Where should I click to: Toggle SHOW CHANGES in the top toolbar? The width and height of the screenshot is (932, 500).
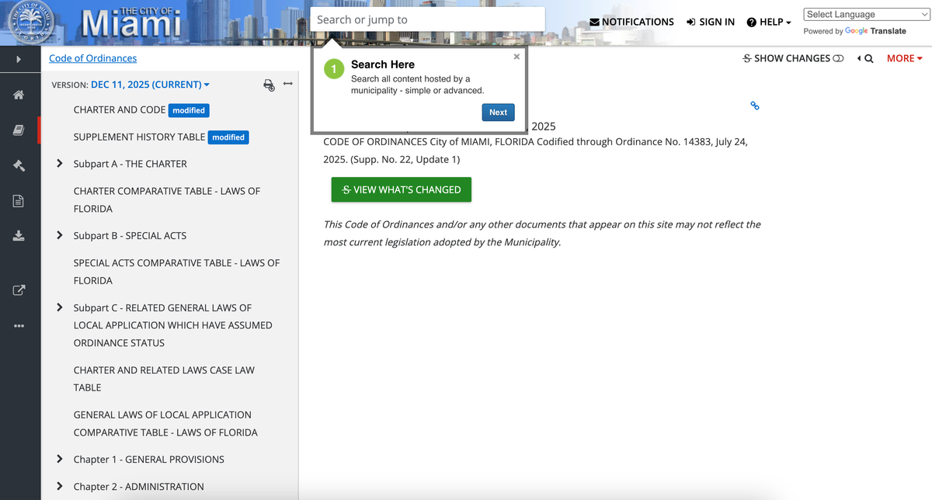(792, 57)
